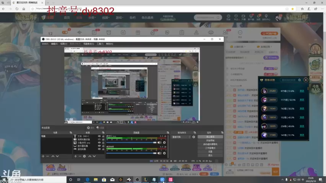Adjust the first mixer channel volume slider
Viewport: 326px width, 183px height.
coord(131,143)
